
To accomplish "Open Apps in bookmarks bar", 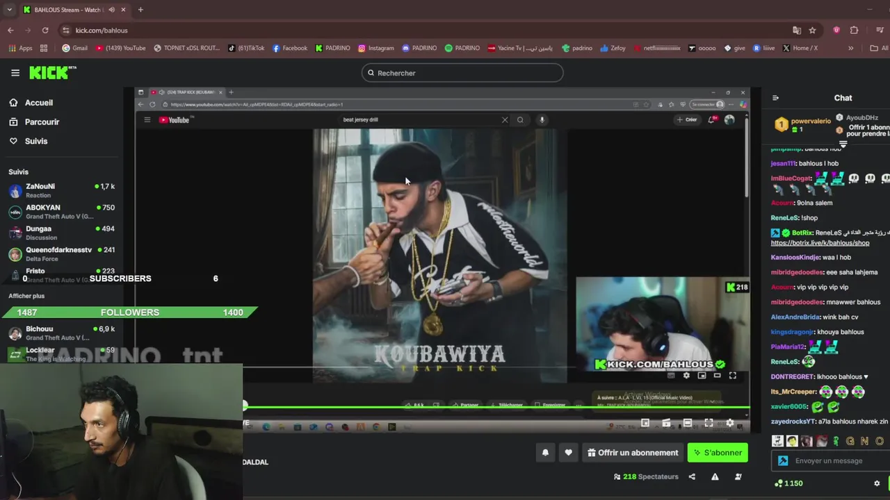I will click(x=20, y=48).
